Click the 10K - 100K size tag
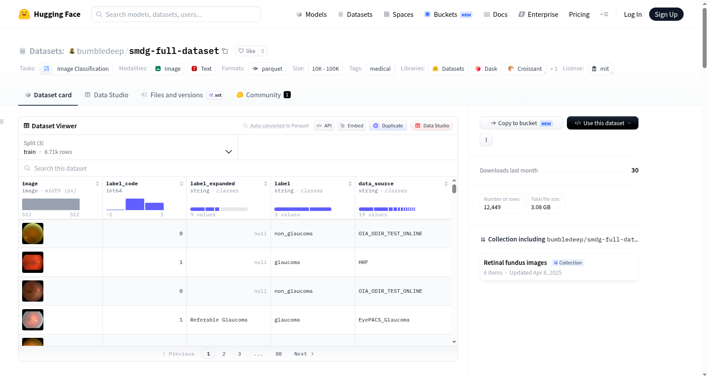The width and height of the screenshot is (708, 379). pos(325,69)
